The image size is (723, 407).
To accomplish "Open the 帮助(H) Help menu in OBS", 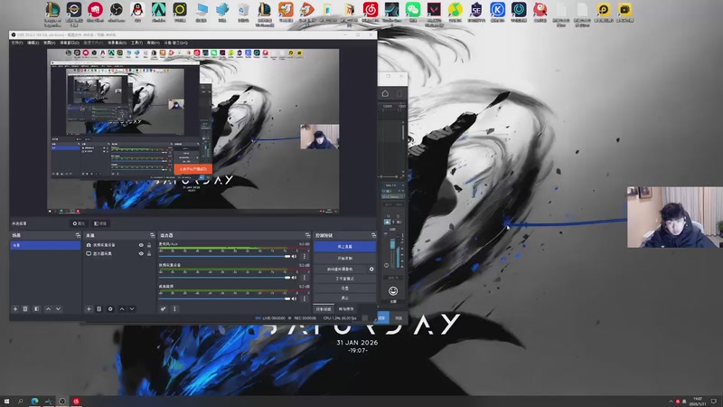I will tap(153, 43).
